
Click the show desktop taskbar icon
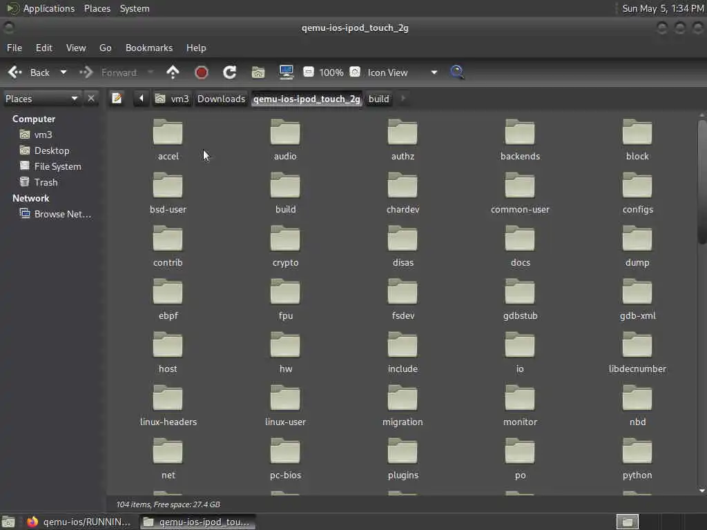[x=8, y=522]
